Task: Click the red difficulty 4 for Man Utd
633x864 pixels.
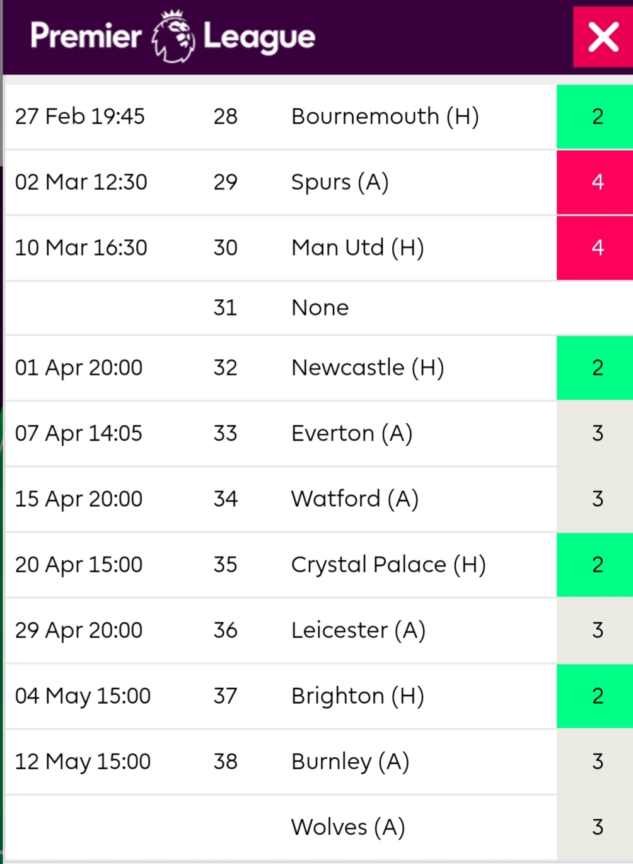Action: (595, 248)
